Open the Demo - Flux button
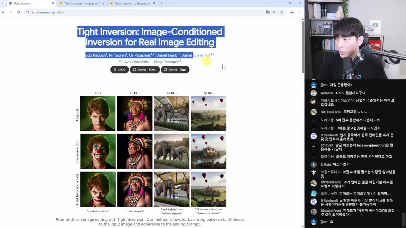 [x=175, y=70]
